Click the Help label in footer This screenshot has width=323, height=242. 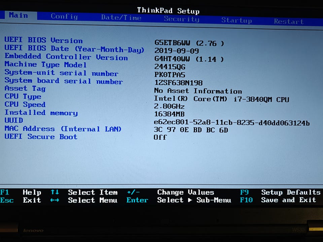click(32, 192)
